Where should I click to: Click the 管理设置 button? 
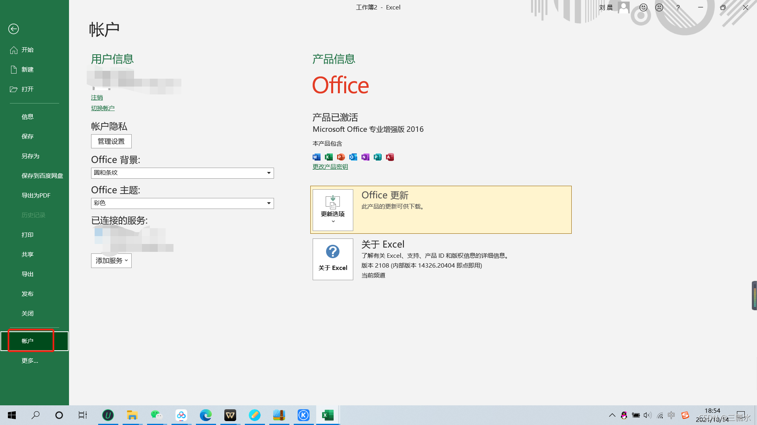tap(111, 141)
